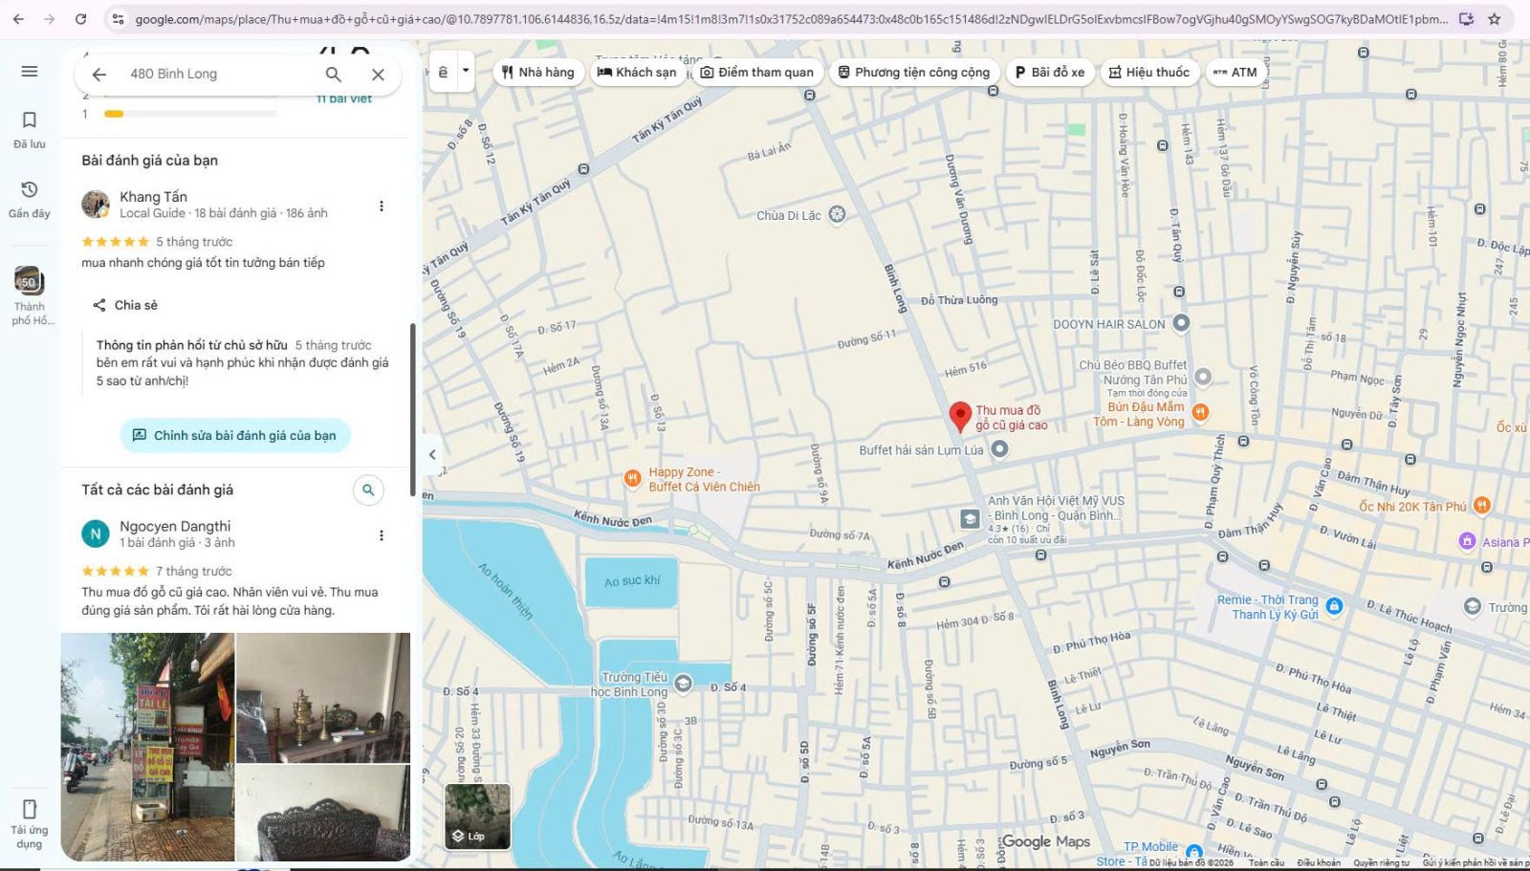Select Ốc Nhi 20K Tân Phú marker
This screenshot has width=1530, height=871.
point(1481,505)
